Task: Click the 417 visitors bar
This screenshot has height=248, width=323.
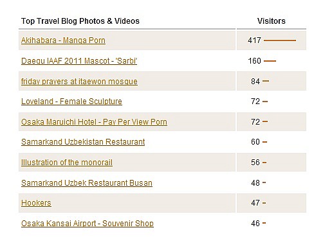Action: (280, 40)
